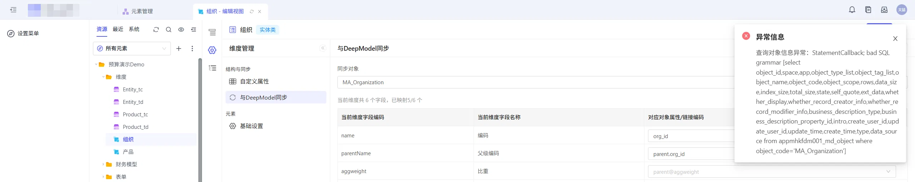Click the resource tree scrollbar
The width and height of the screenshot is (915, 182).
200,120
